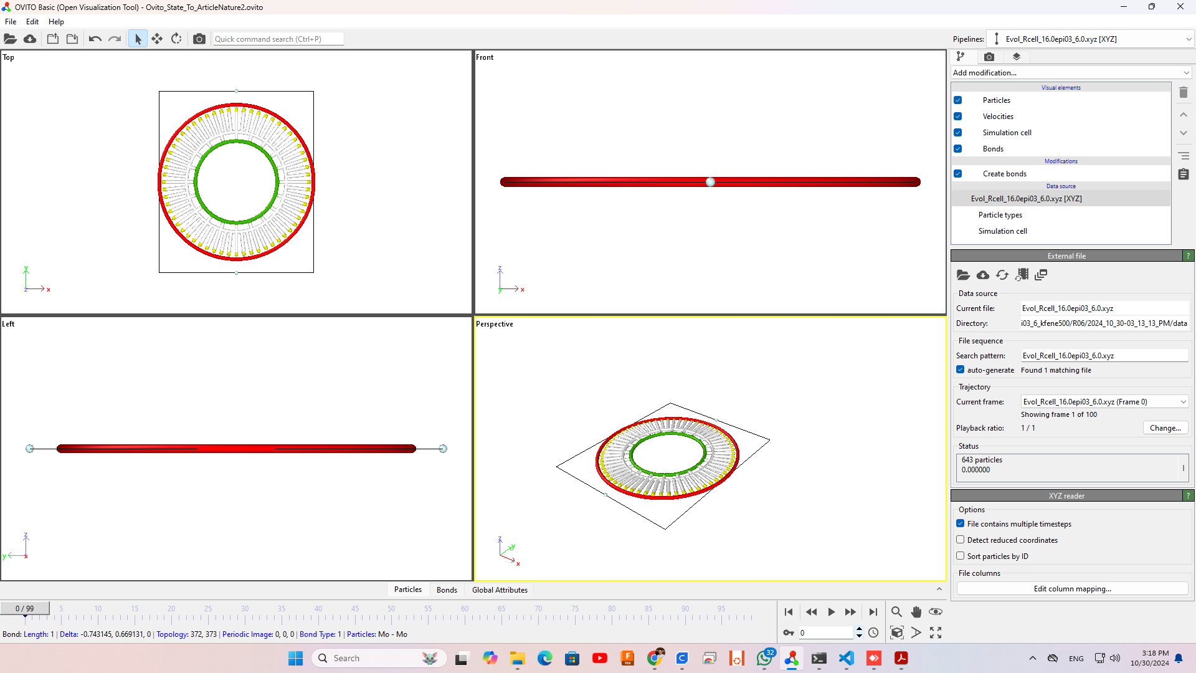The width and height of the screenshot is (1196, 673).
Task: Open the Add modification dropdown
Action: tap(1071, 73)
